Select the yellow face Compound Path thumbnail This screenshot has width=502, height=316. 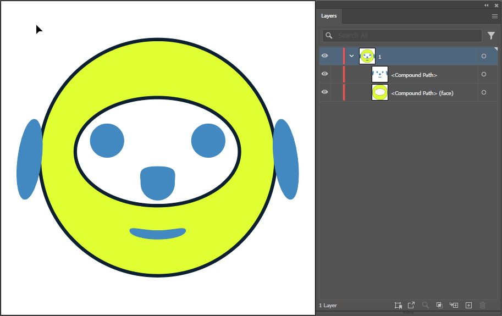pyautogui.click(x=380, y=92)
